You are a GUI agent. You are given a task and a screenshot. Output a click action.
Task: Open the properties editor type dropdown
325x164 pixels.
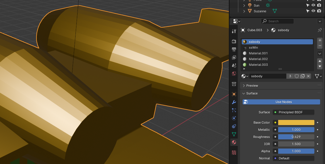coord(237,21)
